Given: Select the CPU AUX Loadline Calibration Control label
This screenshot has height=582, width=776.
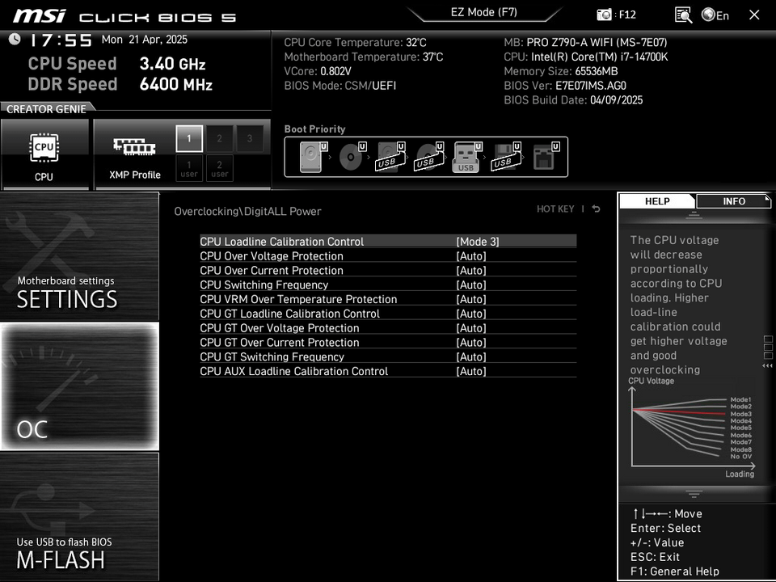Looking at the screenshot, I should (x=294, y=371).
